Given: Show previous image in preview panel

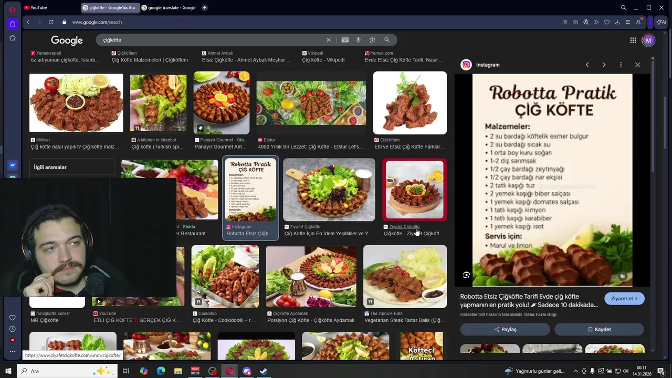Looking at the screenshot, I should (x=587, y=65).
